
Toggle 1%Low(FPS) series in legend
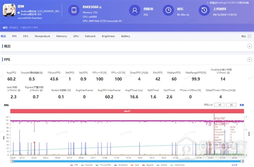pyautogui.click(x=103, y=165)
